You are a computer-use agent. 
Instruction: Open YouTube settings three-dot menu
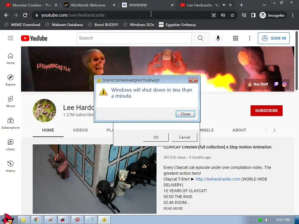click(249, 38)
